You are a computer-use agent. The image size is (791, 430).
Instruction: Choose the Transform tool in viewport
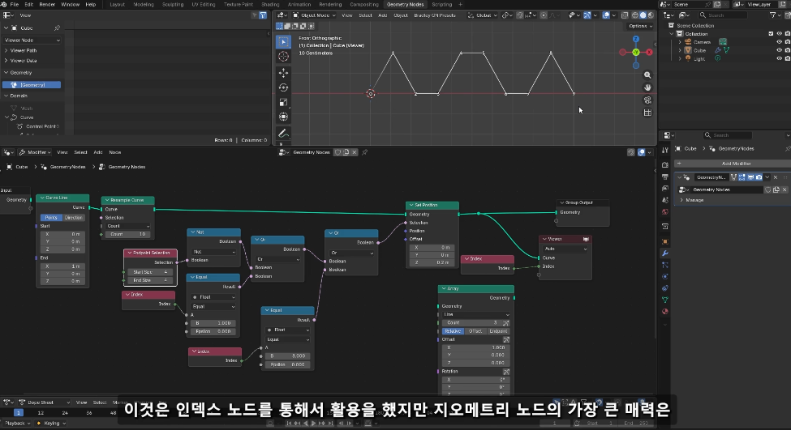tap(283, 117)
